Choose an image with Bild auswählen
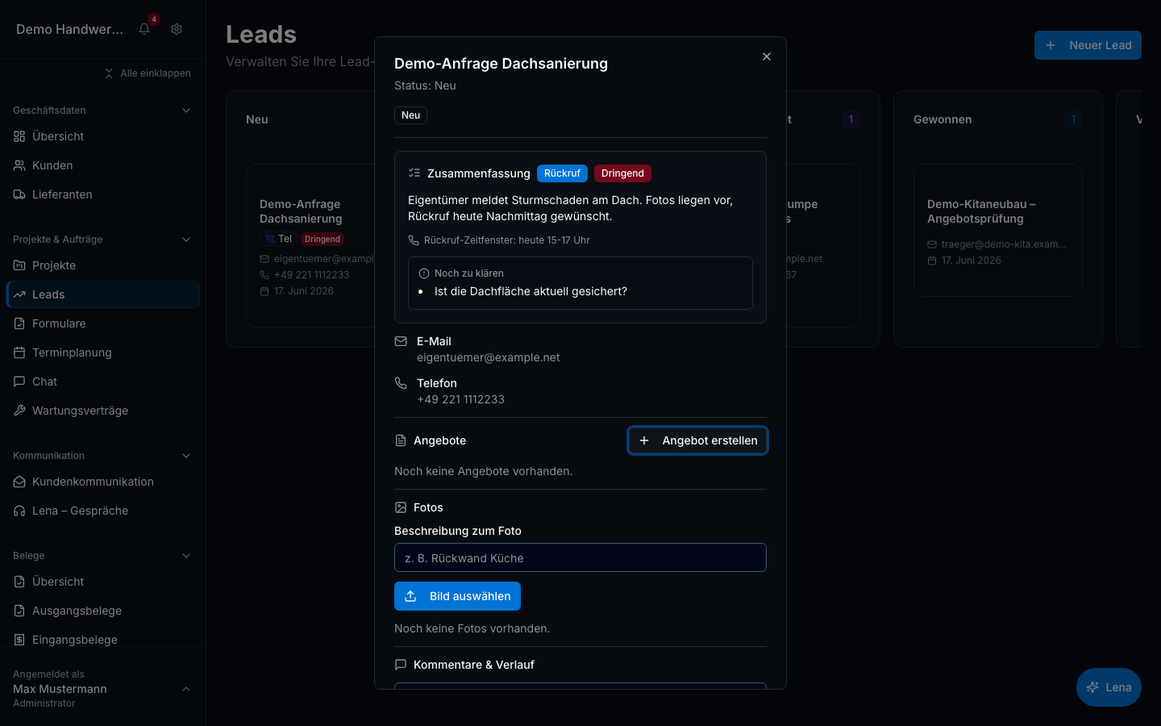The height and width of the screenshot is (726, 1161). coord(457,596)
